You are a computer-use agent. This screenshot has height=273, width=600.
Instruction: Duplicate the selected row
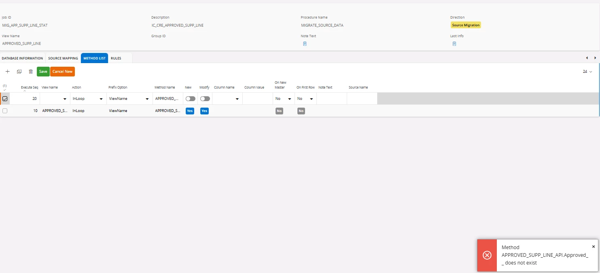[x=19, y=72]
